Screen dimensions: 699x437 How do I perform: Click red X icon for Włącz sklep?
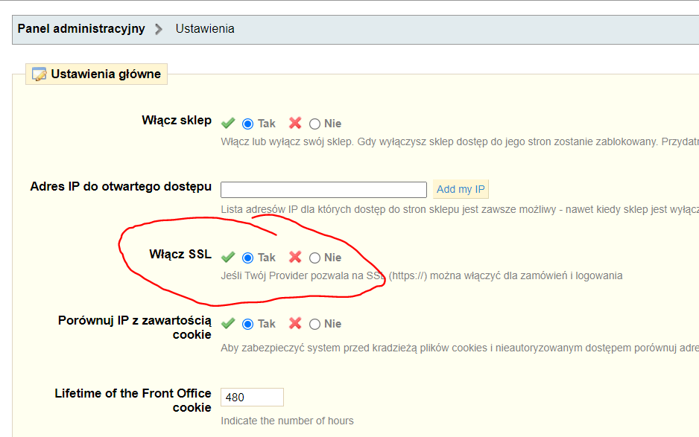pos(295,123)
